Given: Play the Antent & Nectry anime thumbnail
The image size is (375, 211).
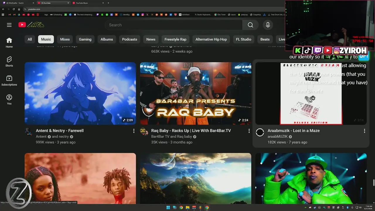Looking at the screenshot, I should [80, 93].
